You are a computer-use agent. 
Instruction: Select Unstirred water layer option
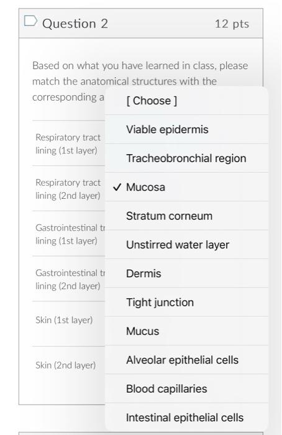[x=186, y=245]
